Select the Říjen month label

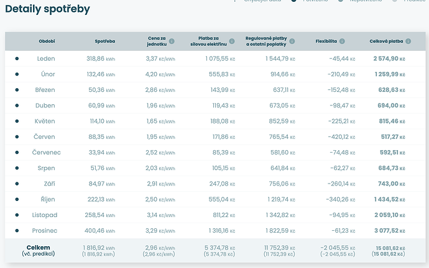pos(46,199)
